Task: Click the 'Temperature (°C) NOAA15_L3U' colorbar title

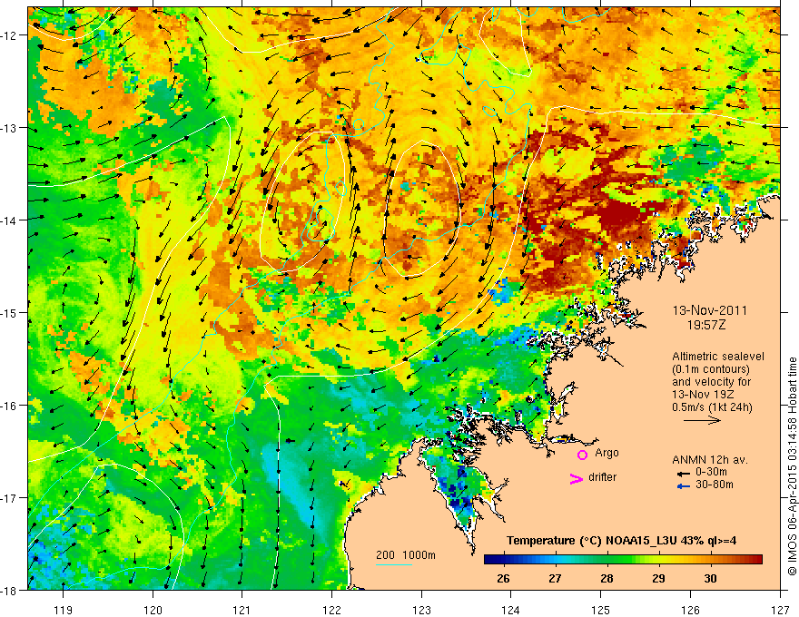Action: pyautogui.click(x=592, y=540)
